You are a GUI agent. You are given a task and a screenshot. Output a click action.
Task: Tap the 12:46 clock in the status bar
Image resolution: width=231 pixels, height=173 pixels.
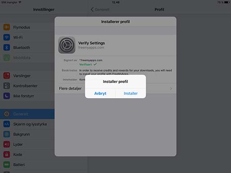click(x=115, y=2)
